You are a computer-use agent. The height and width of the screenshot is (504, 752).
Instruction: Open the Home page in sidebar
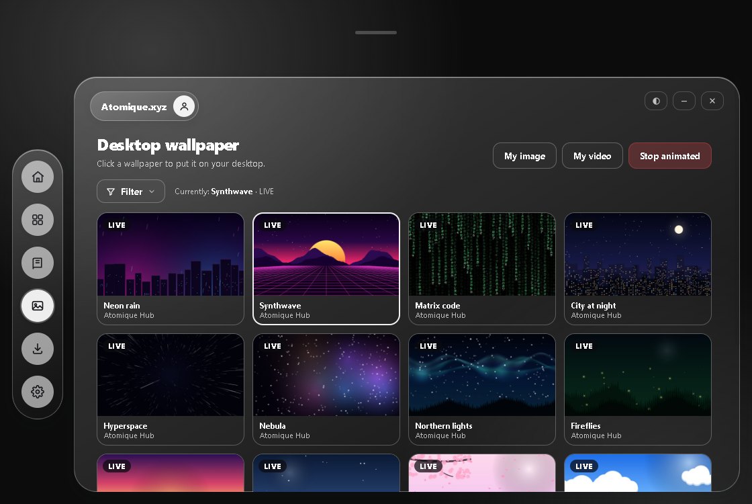38,177
